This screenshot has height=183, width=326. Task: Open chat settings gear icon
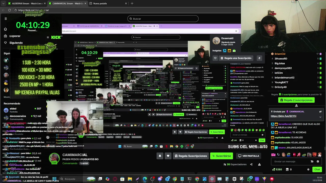[x=308, y=170]
